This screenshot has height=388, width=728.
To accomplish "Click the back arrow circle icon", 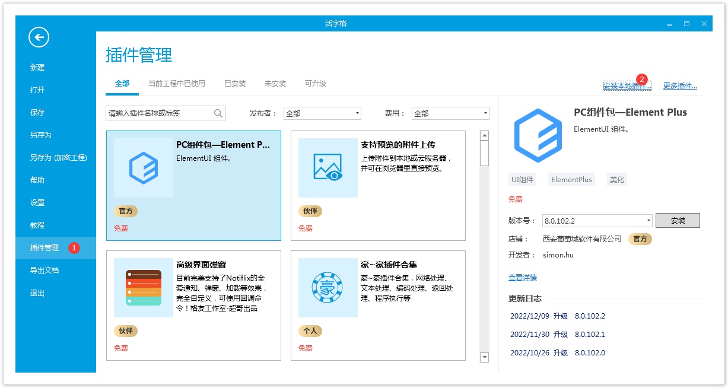I will pos(39,37).
